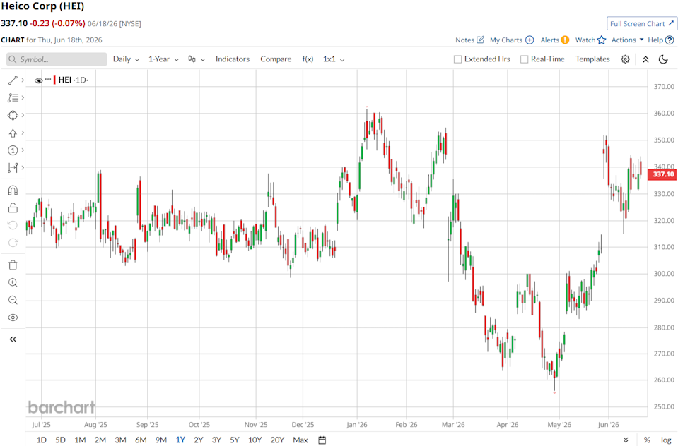This screenshot has width=678, height=446.
Task: Open chart settings gear
Action: [625, 59]
